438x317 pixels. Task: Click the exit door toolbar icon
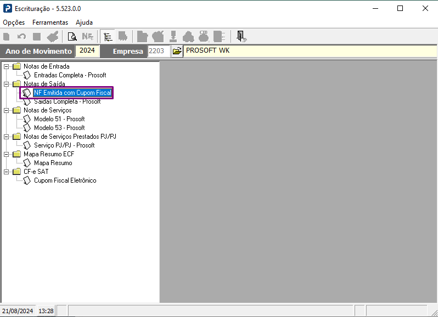click(x=241, y=36)
